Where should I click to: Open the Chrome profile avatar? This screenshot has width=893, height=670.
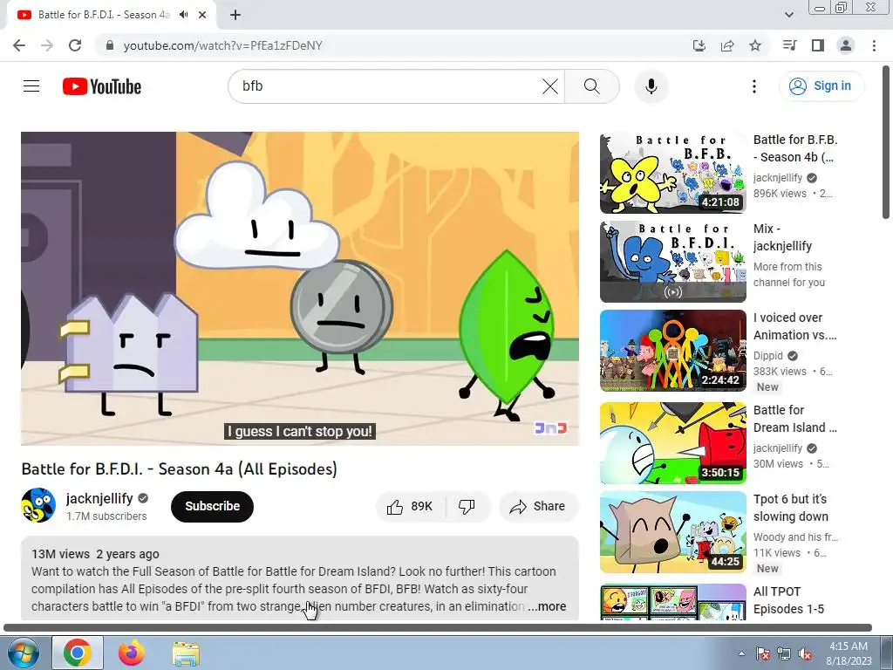846,45
